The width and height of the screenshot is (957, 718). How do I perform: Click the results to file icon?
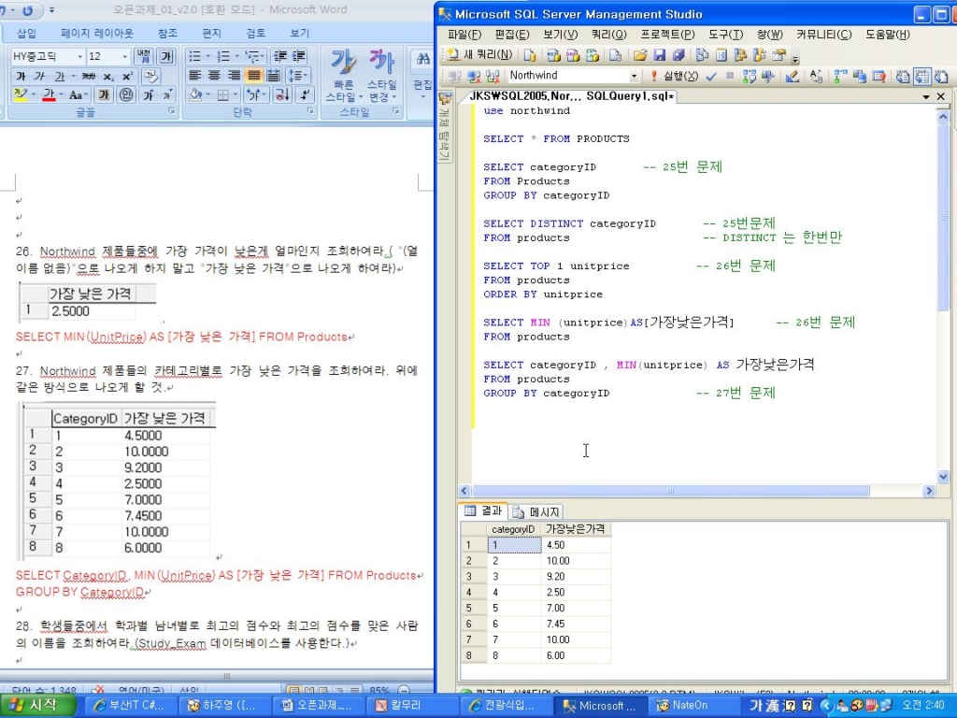click(x=941, y=77)
